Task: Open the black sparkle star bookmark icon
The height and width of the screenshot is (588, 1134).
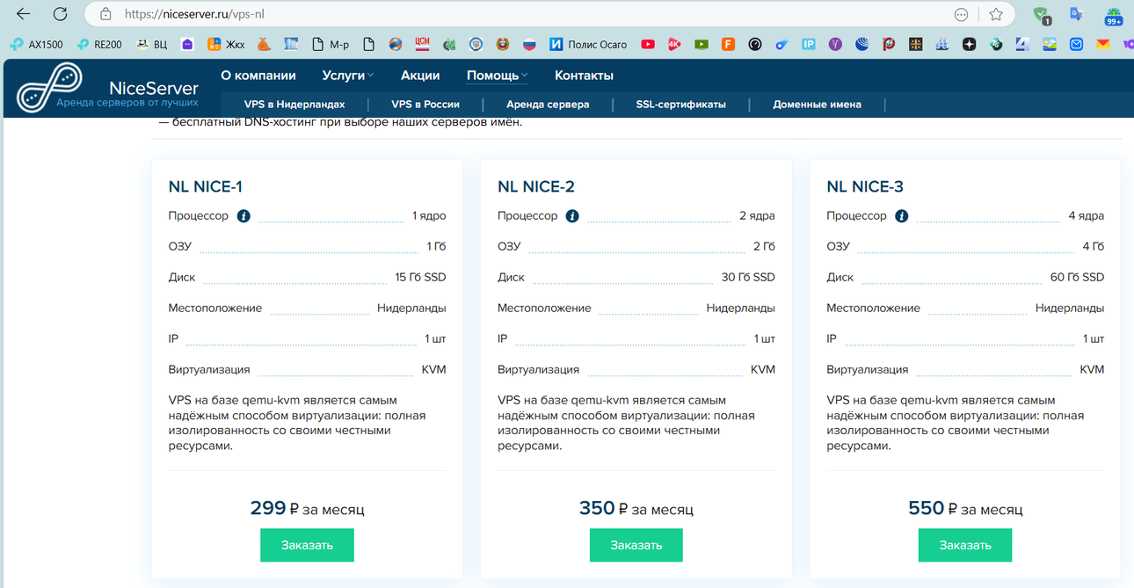Action: tap(969, 44)
